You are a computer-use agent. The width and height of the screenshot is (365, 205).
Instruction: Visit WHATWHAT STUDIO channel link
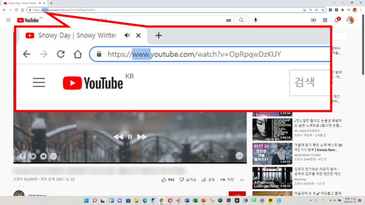(307, 155)
